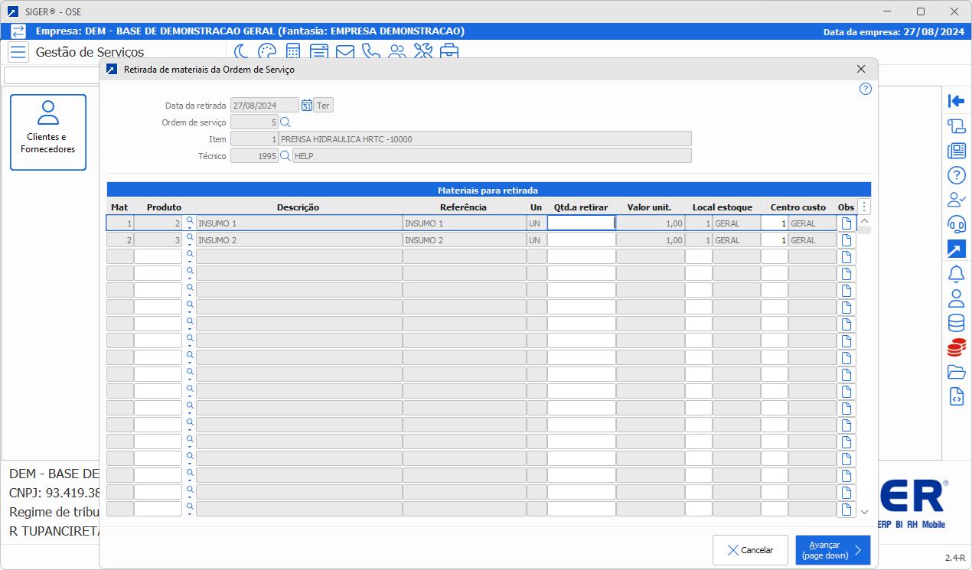Open the notifications bell in sidebar
972x570 pixels.
click(x=956, y=273)
